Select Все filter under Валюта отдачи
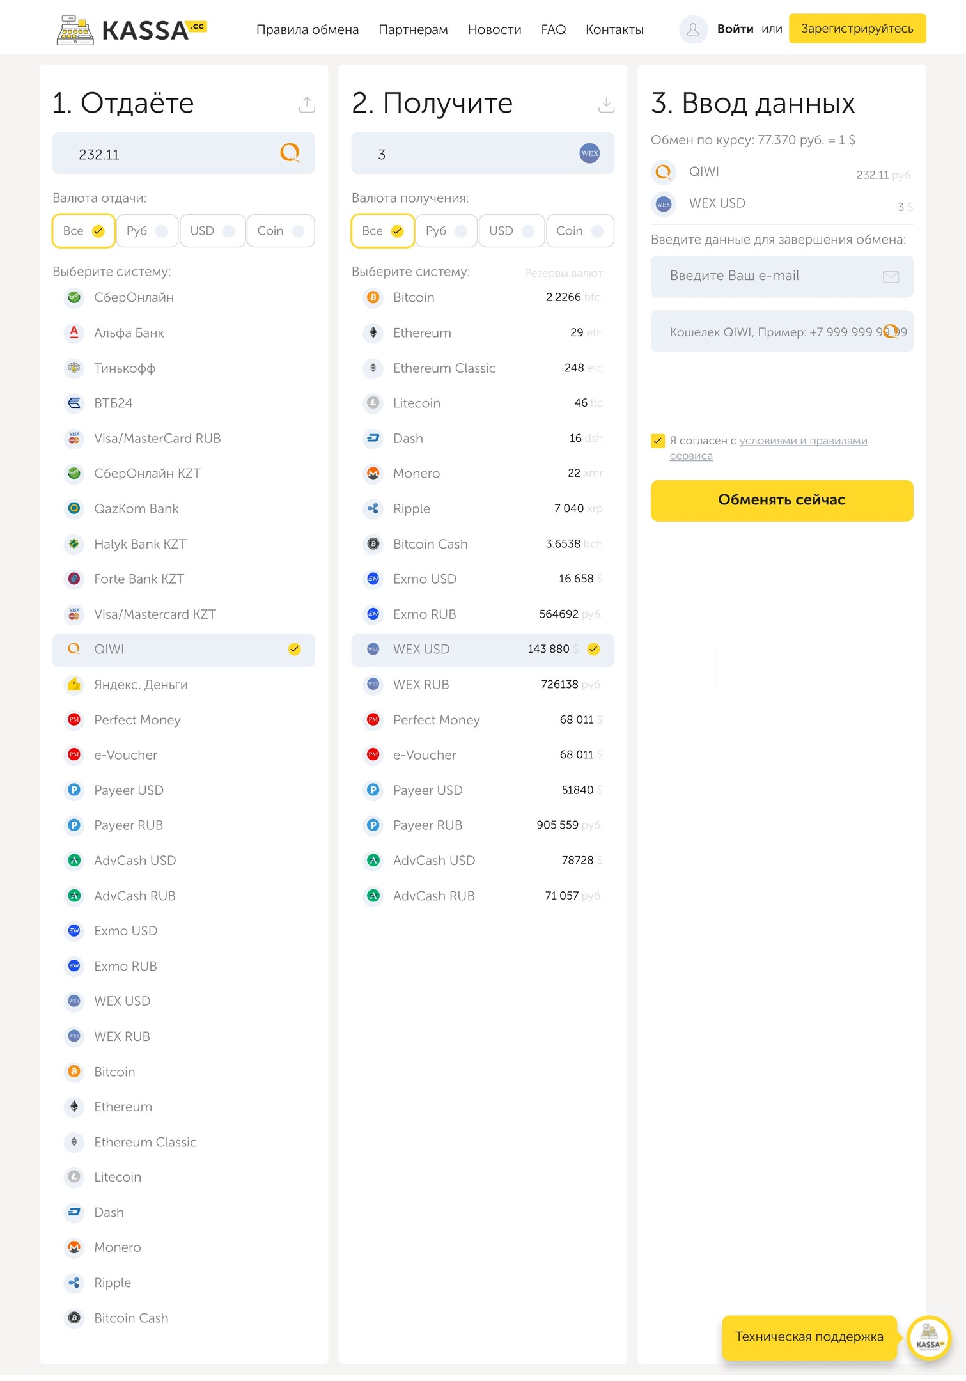 click(x=84, y=231)
